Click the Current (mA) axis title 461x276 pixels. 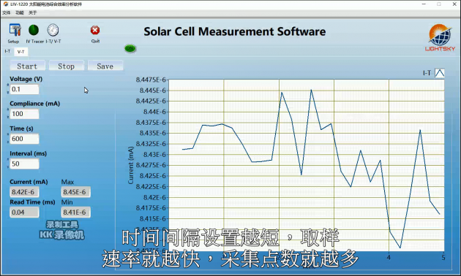pyautogui.click(x=130, y=165)
